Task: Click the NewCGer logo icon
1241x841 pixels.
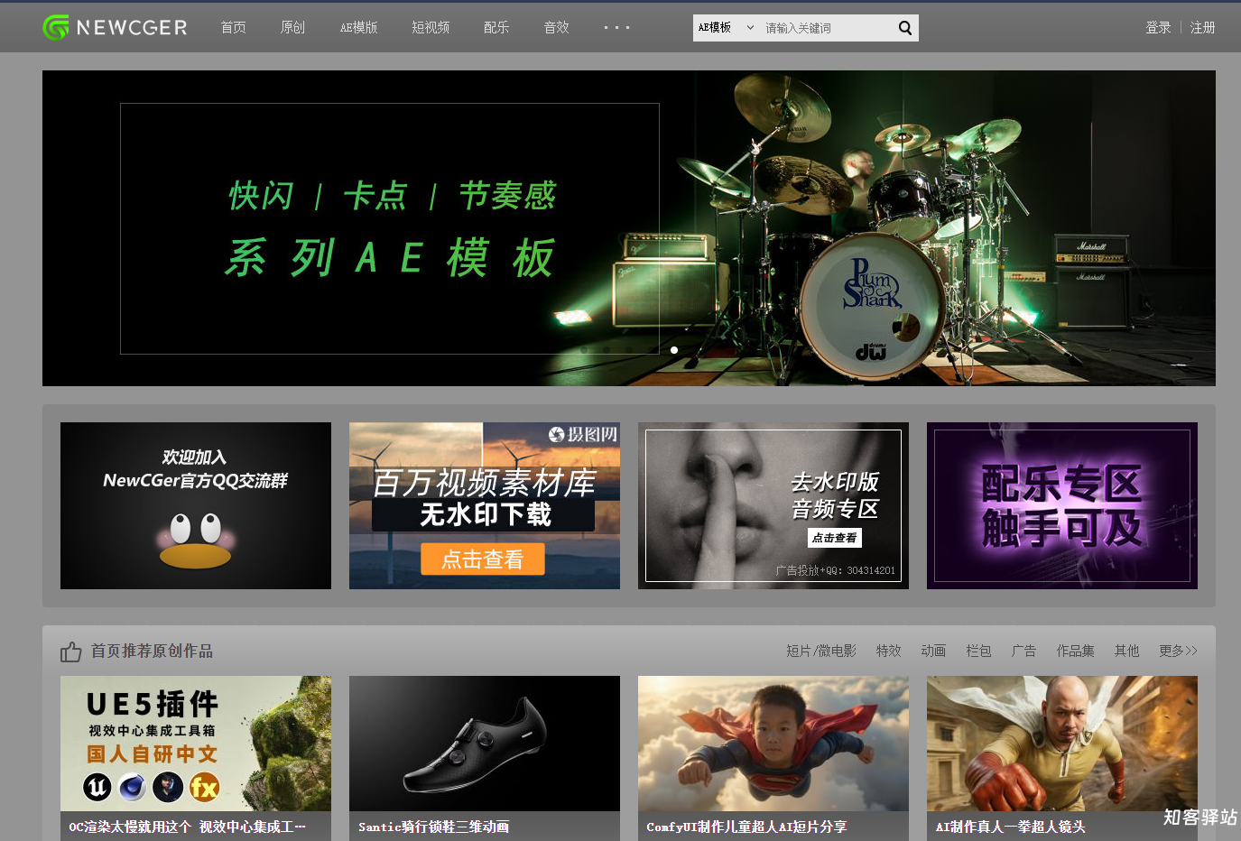Action: point(56,28)
